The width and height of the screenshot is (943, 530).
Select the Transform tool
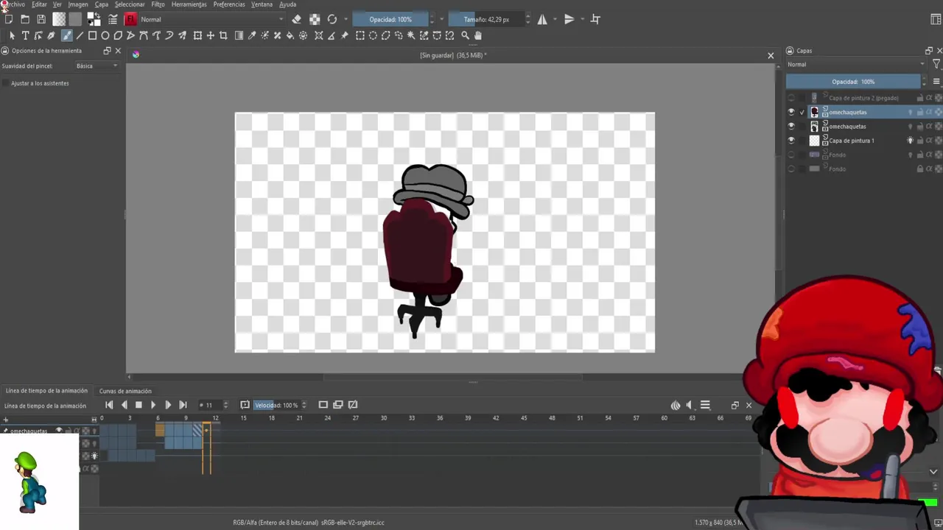click(197, 35)
